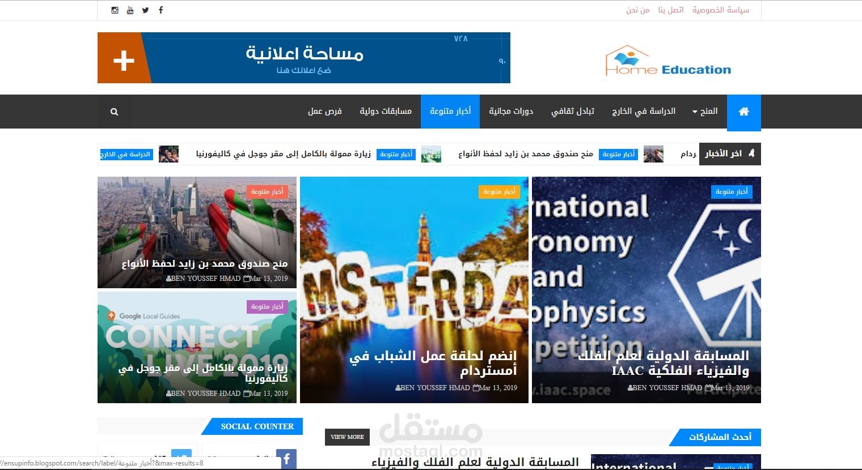Viewport: 862px width, 470px height.
Task: Open the اتصل بنا link
Action: pyautogui.click(x=671, y=10)
